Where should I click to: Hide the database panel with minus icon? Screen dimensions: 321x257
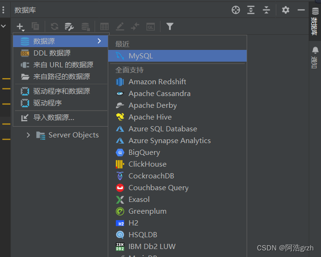tap(301, 10)
